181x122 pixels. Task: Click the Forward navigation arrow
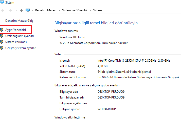pos(10,11)
